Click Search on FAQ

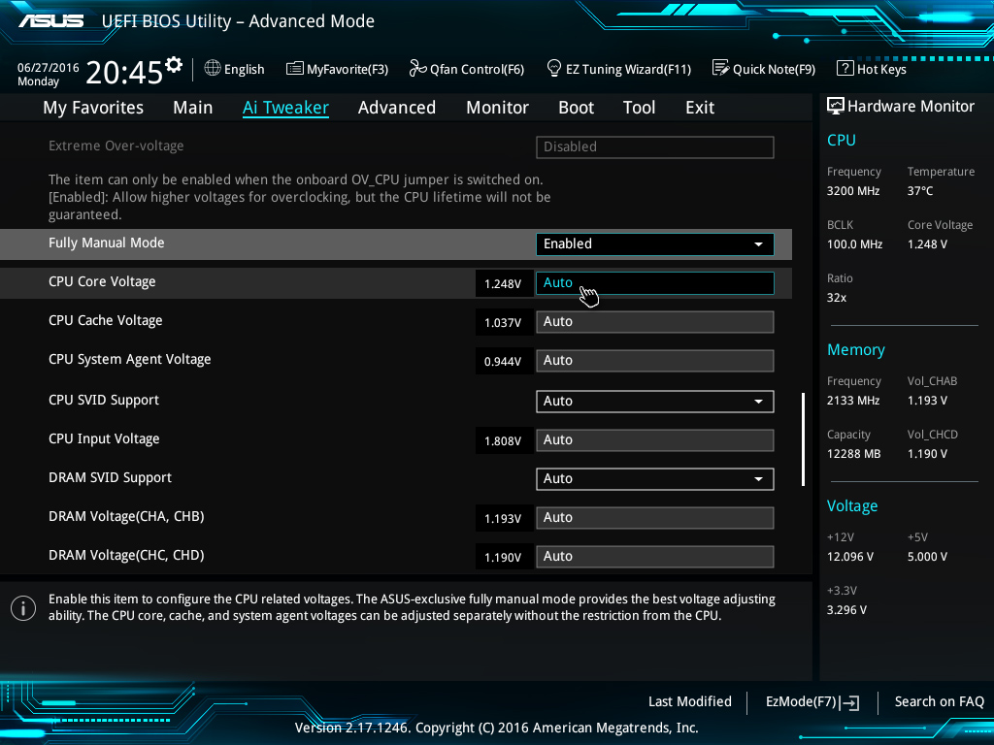click(x=939, y=701)
